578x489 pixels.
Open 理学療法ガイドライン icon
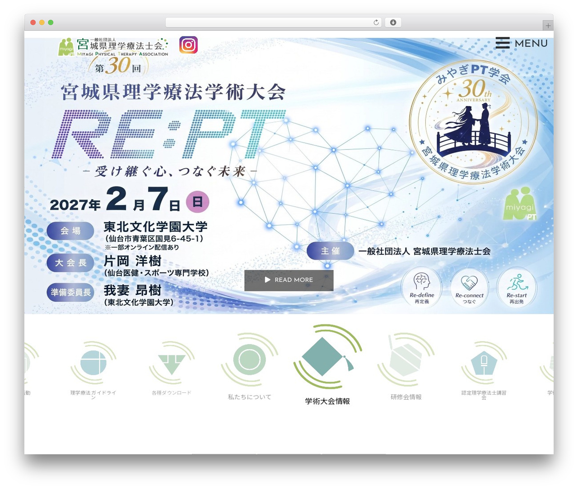(93, 363)
